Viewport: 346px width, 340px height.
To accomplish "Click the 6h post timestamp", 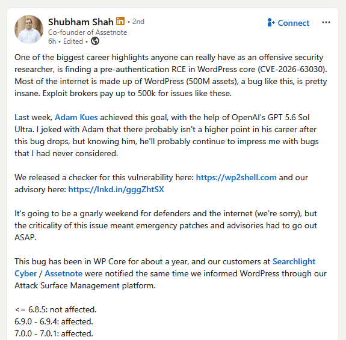I will click(x=52, y=41).
